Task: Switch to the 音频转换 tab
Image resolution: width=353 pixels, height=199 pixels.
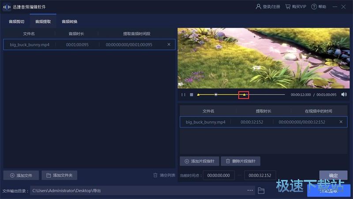Action: coord(70,22)
